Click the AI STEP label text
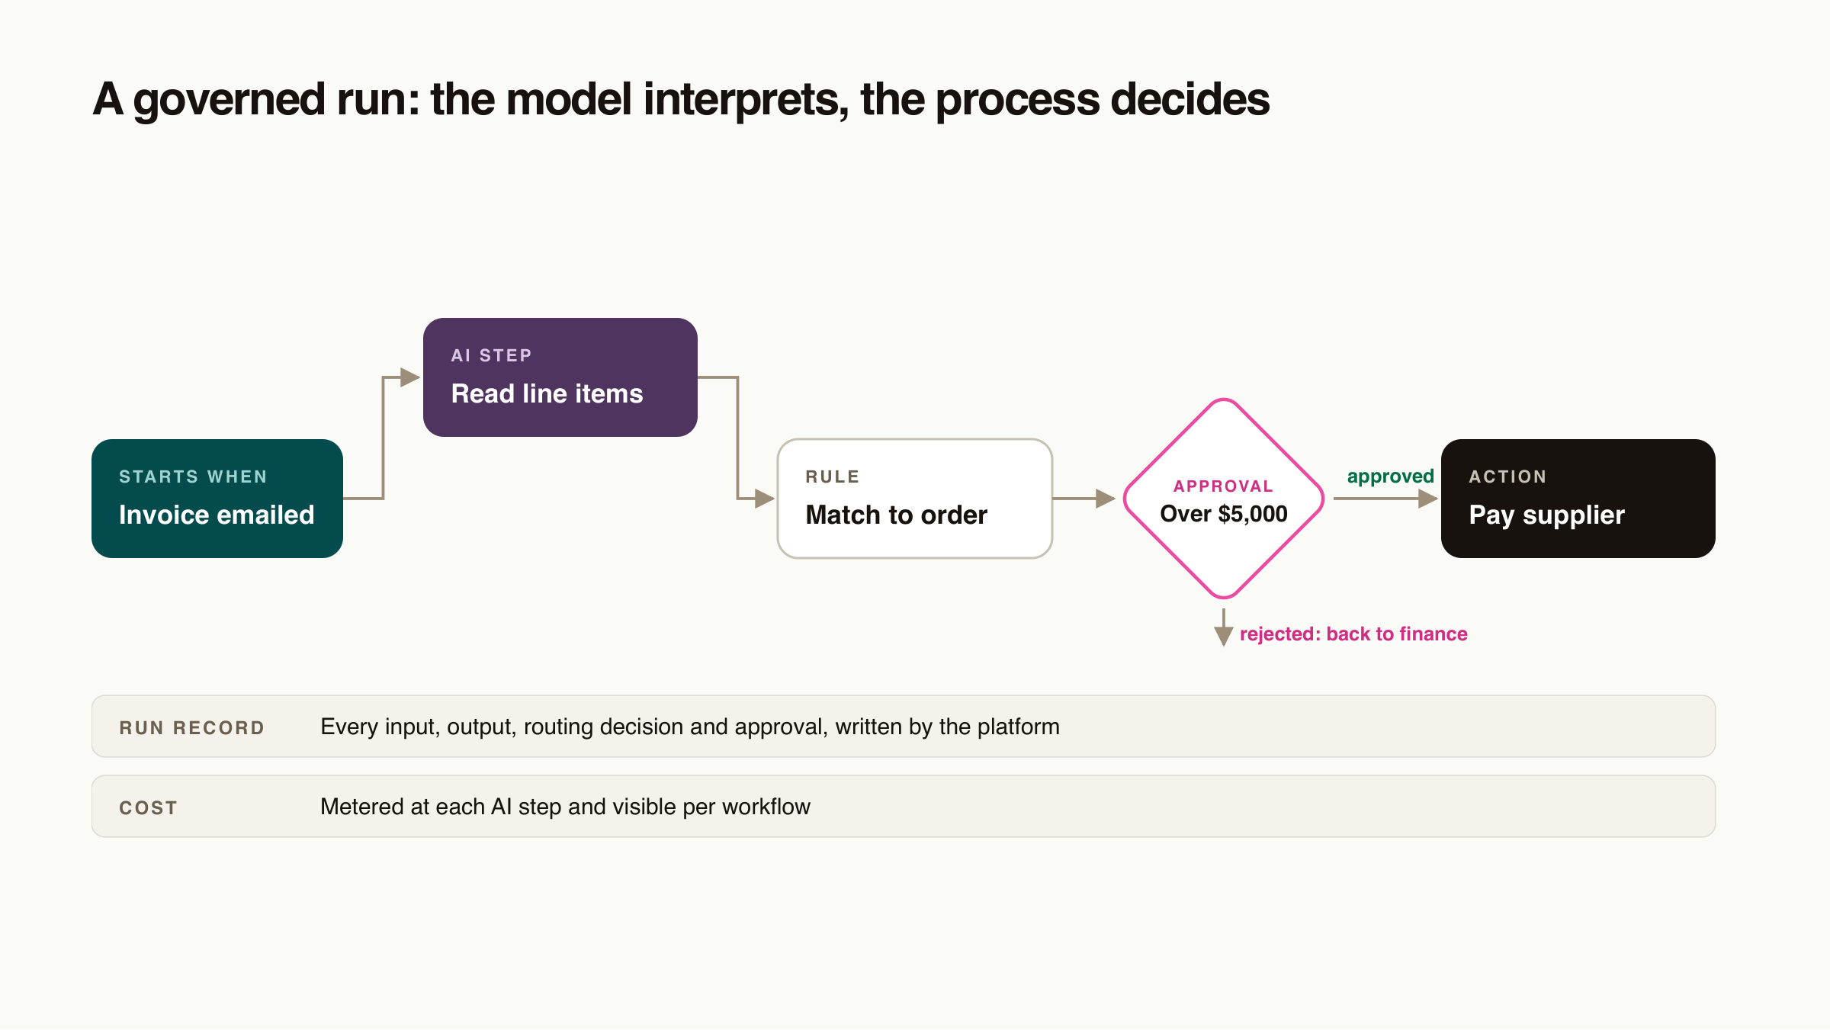The image size is (1830, 1030). 491,356
